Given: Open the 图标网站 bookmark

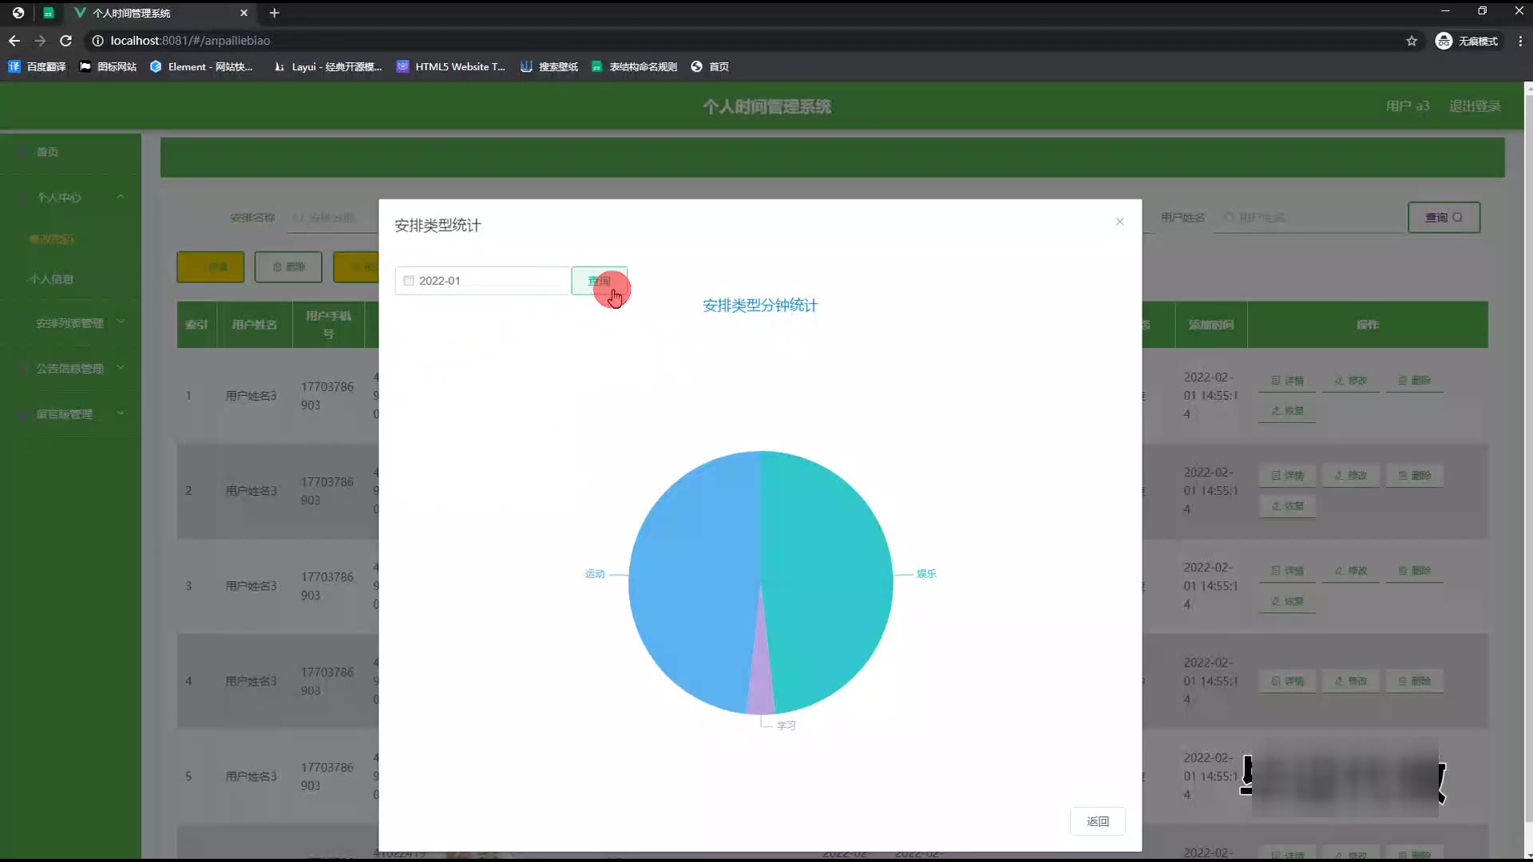Looking at the screenshot, I should [x=108, y=67].
